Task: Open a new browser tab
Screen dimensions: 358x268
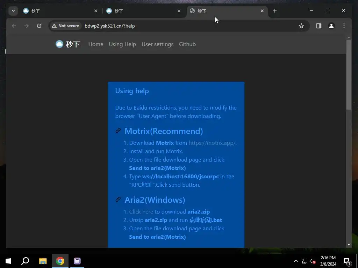Action: pyautogui.click(x=275, y=11)
